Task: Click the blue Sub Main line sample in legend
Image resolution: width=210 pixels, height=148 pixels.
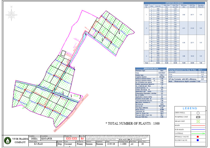Action: pyautogui.click(x=198, y=129)
